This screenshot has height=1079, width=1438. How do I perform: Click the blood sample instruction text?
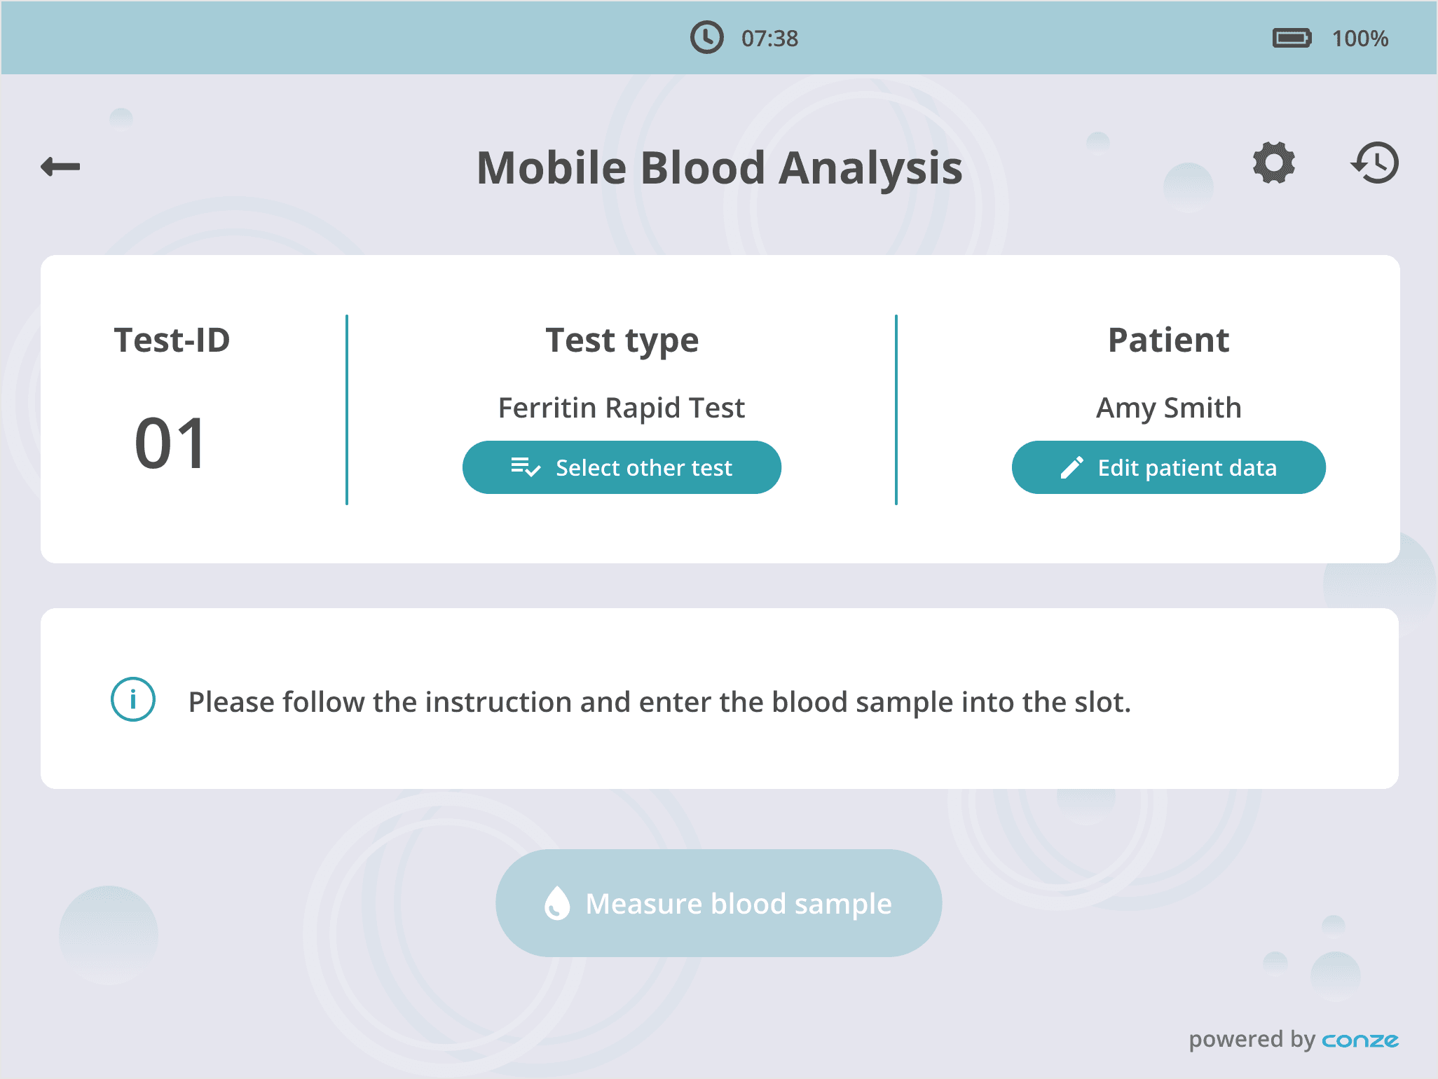659,702
